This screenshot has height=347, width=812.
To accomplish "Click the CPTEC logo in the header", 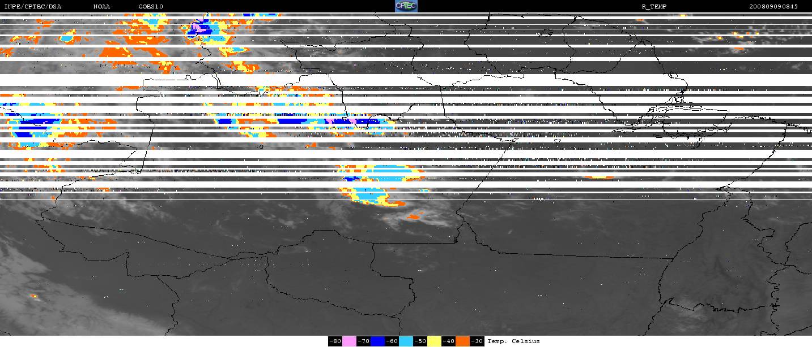I will point(406,6).
